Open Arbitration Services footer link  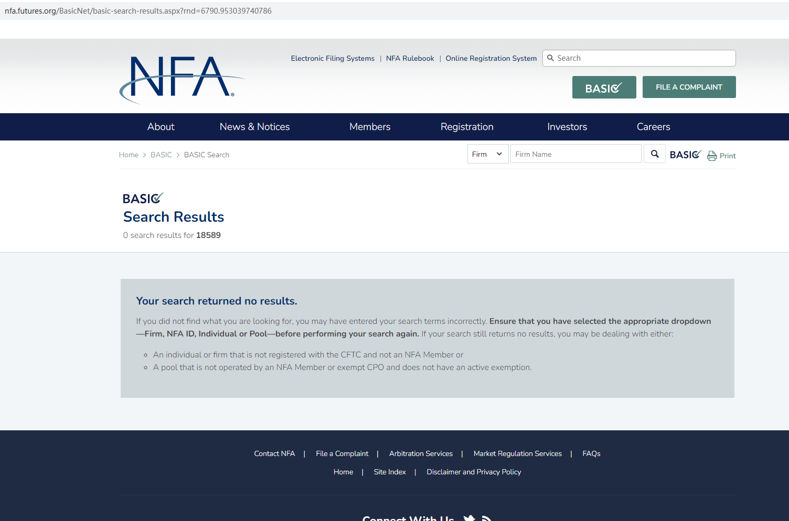[x=421, y=453]
